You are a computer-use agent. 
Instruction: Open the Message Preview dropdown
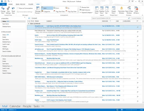[38, 10]
